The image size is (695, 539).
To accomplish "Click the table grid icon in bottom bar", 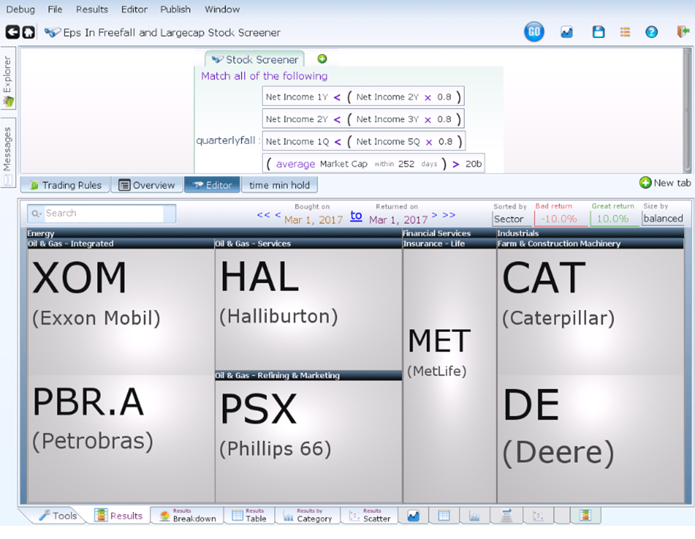I will click(444, 516).
